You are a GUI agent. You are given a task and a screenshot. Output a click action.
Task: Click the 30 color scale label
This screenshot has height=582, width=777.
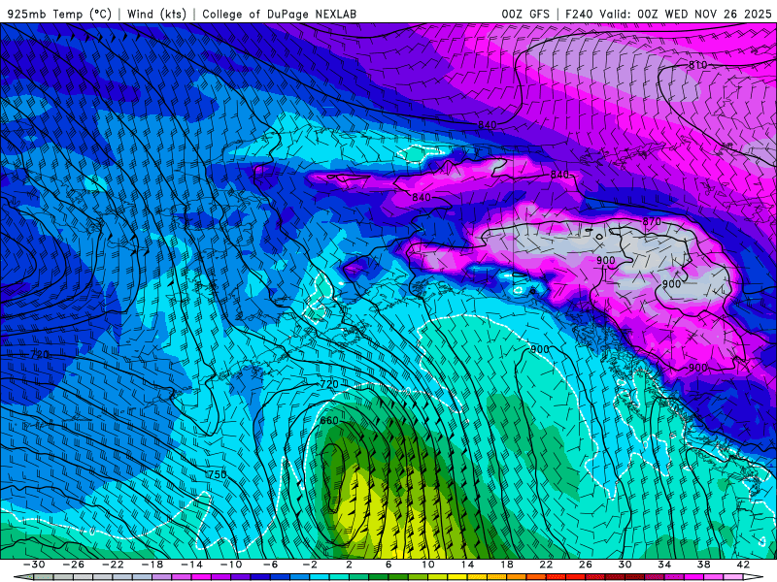point(625,565)
